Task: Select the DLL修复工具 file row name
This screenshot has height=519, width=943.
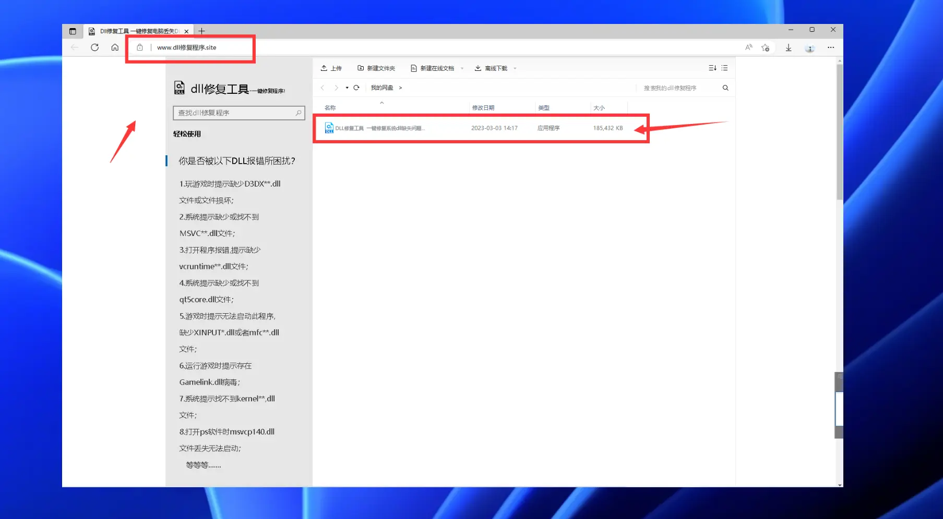Action: (380, 128)
